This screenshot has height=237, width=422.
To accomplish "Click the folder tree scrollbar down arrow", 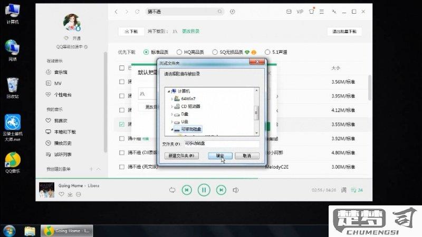I will [256, 133].
